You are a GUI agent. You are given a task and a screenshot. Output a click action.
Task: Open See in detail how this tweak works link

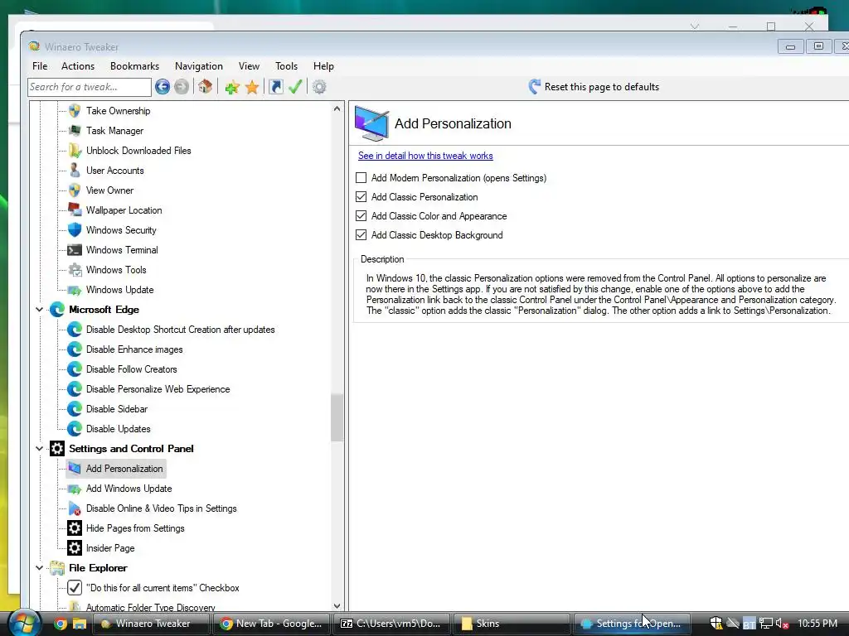pyautogui.click(x=425, y=156)
